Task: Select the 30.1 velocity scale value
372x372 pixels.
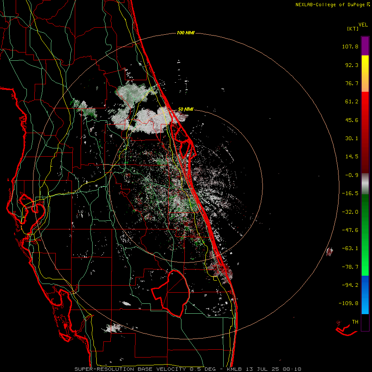Action: click(x=352, y=138)
